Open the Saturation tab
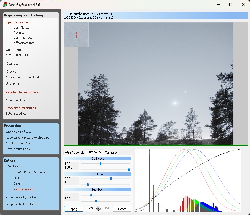Image resolution: width=250 pixels, height=215 pixels. 112,152
